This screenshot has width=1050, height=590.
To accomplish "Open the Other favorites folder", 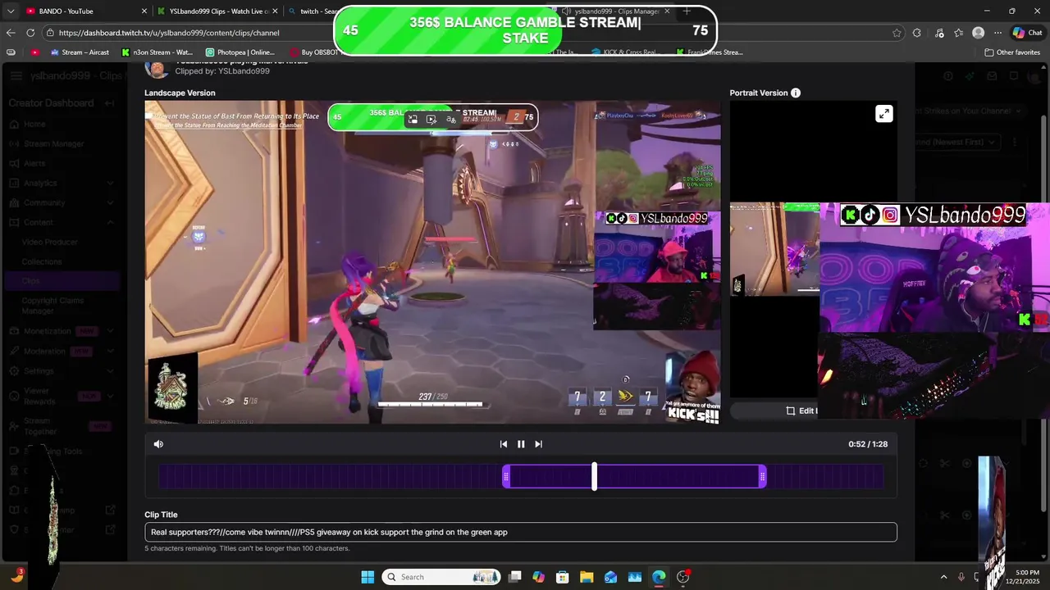I will pyautogui.click(x=1012, y=52).
